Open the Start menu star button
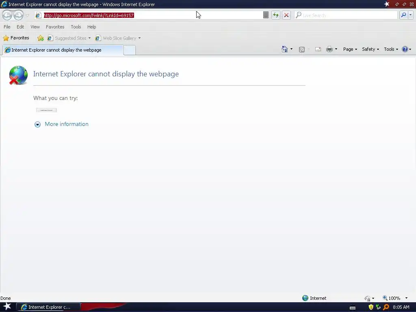 tap(7, 307)
